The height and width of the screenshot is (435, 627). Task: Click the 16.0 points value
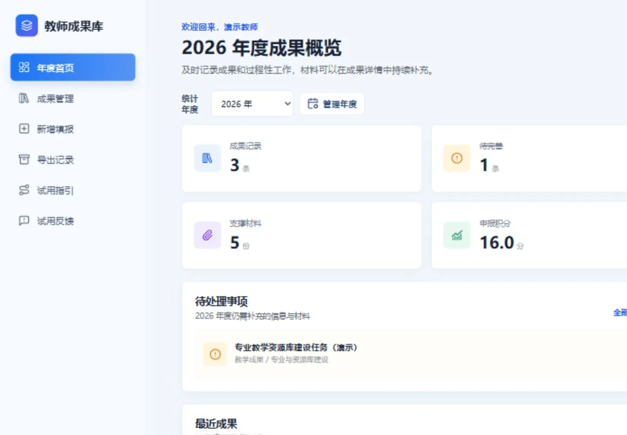(497, 242)
